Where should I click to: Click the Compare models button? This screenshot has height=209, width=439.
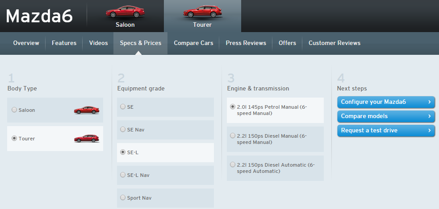coord(386,116)
